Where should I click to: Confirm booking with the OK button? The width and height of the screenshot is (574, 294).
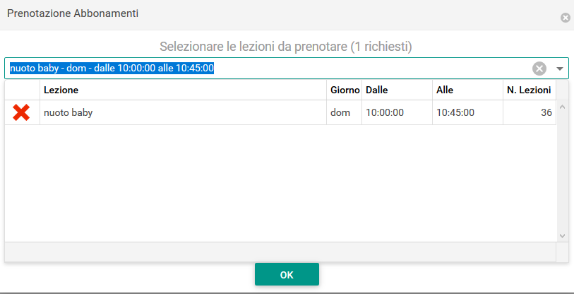[287, 274]
